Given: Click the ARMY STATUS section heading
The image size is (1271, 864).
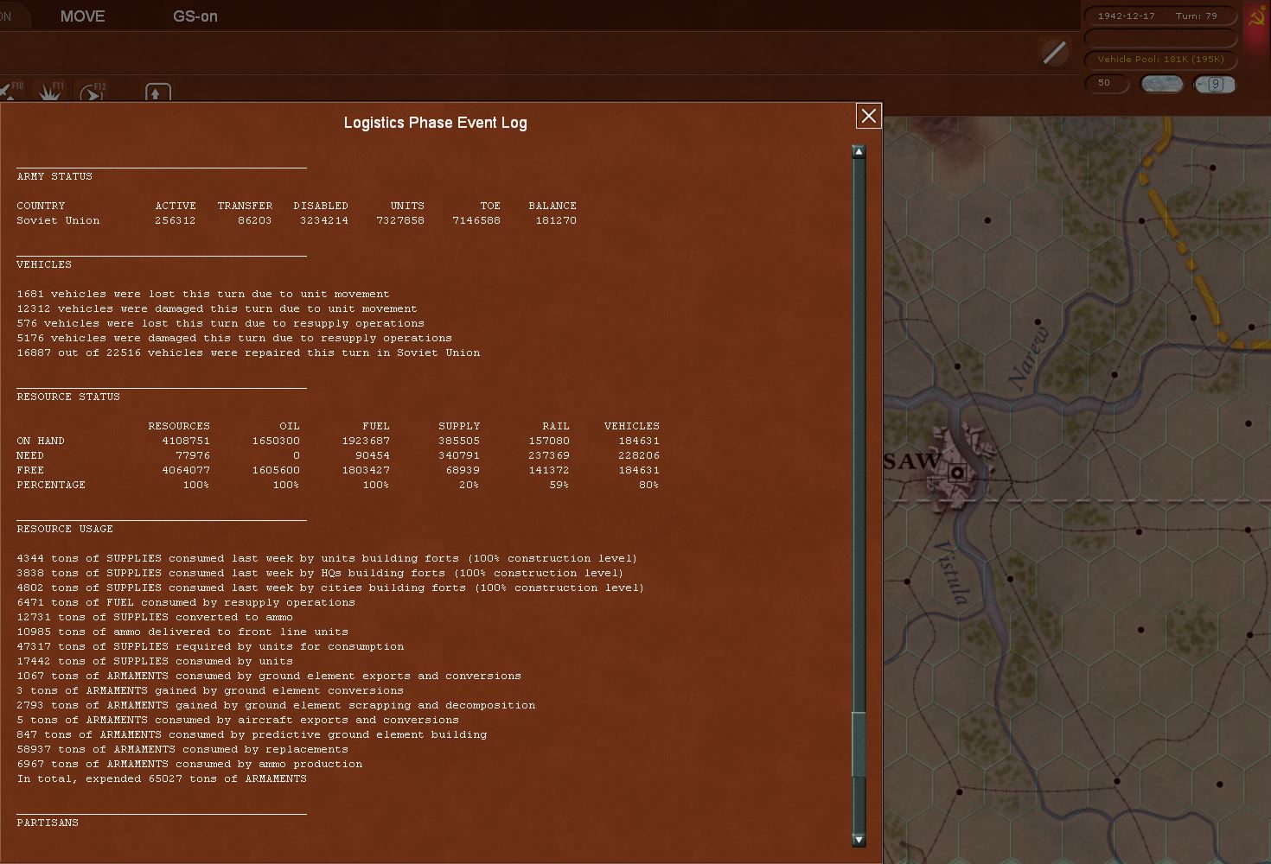Looking at the screenshot, I should 54,176.
